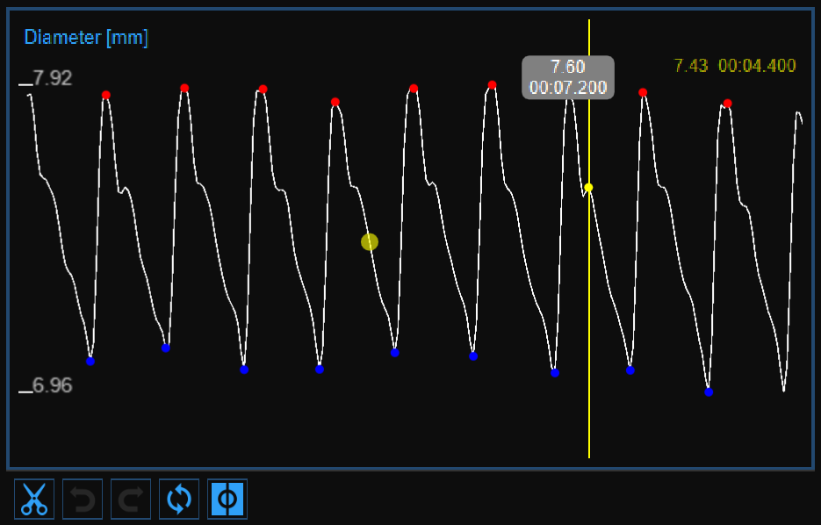Click the 00:04.400 time readout

pos(757,66)
